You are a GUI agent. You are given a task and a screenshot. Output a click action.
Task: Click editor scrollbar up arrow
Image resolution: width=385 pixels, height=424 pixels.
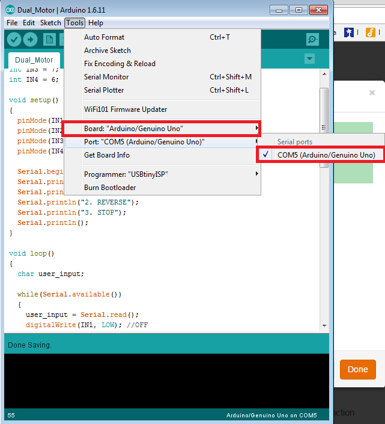[x=324, y=74]
